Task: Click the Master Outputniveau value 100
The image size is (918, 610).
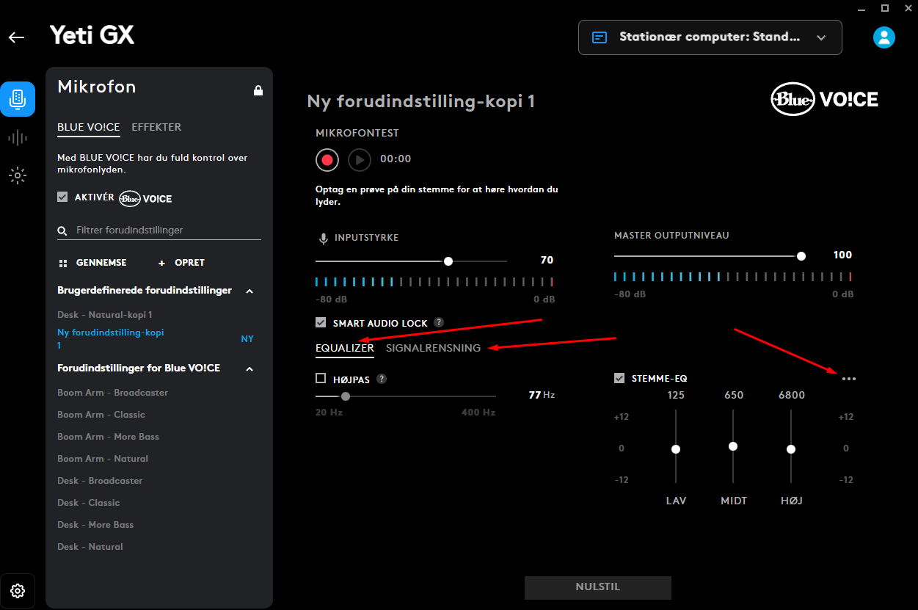Action: pyautogui.click(x=843, y=255)
